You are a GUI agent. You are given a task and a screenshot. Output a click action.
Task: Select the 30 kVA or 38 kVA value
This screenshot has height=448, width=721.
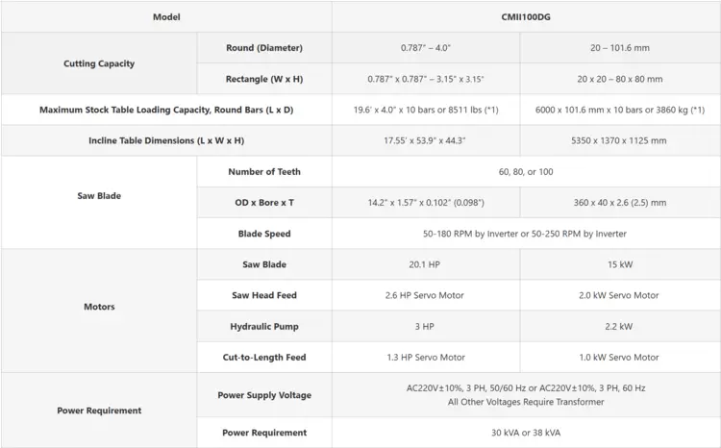pos(526,433)
